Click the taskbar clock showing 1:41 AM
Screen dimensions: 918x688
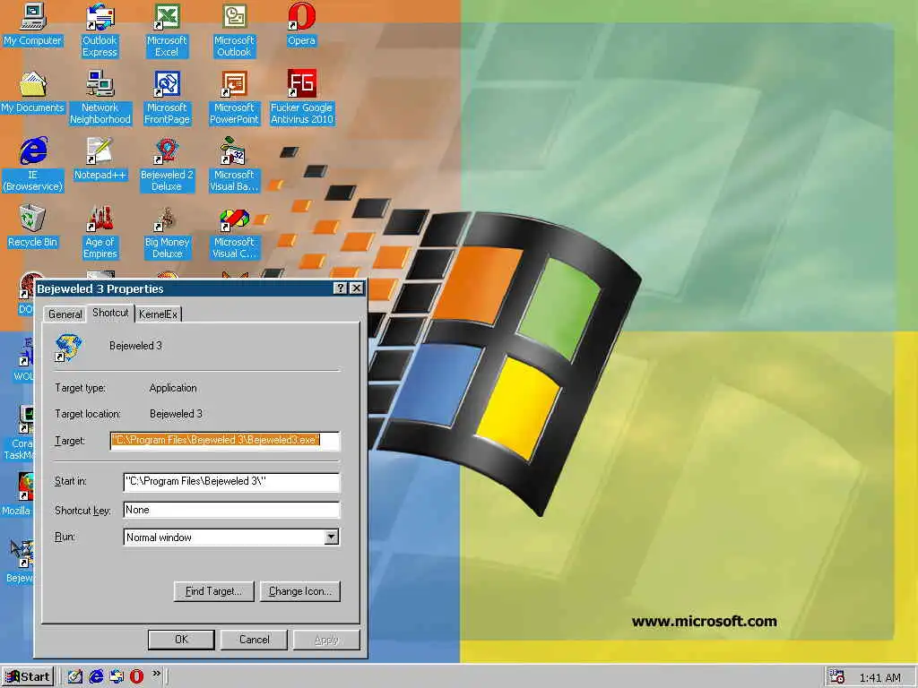[880, 677]
